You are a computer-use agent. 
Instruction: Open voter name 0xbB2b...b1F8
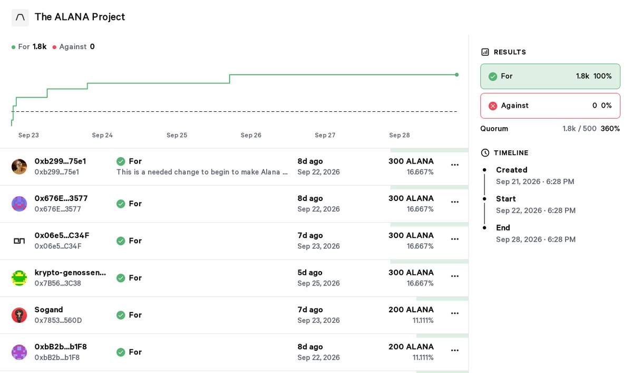click(61, 347)
